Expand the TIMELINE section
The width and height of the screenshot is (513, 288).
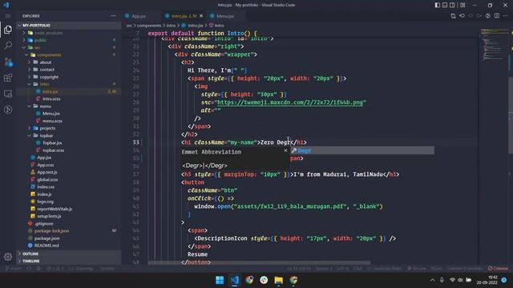click(69, 261)
